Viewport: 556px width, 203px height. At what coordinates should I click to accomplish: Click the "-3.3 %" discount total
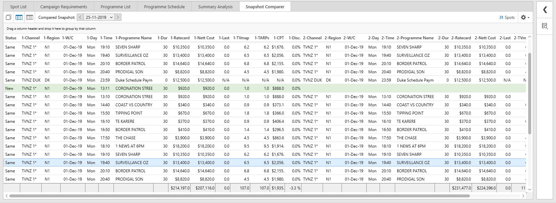click(295, 188)
